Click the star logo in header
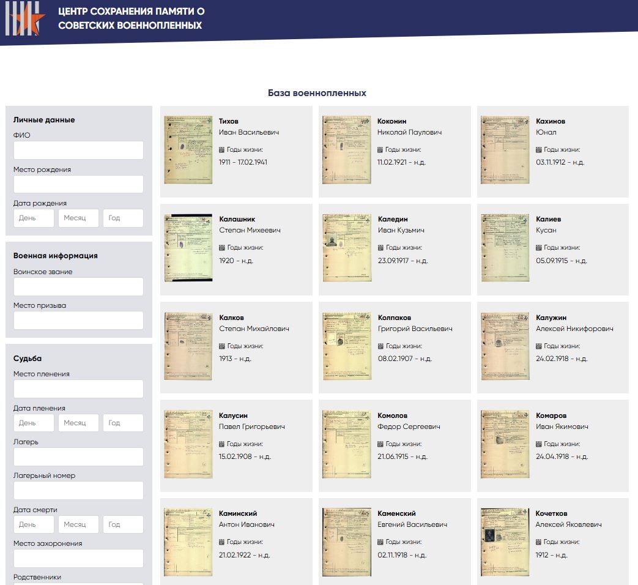Image resolution: width=638 pixels, height=585 pixels. tap(25, 18)
